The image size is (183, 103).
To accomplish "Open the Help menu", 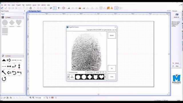I will click(x=48, y=5).
